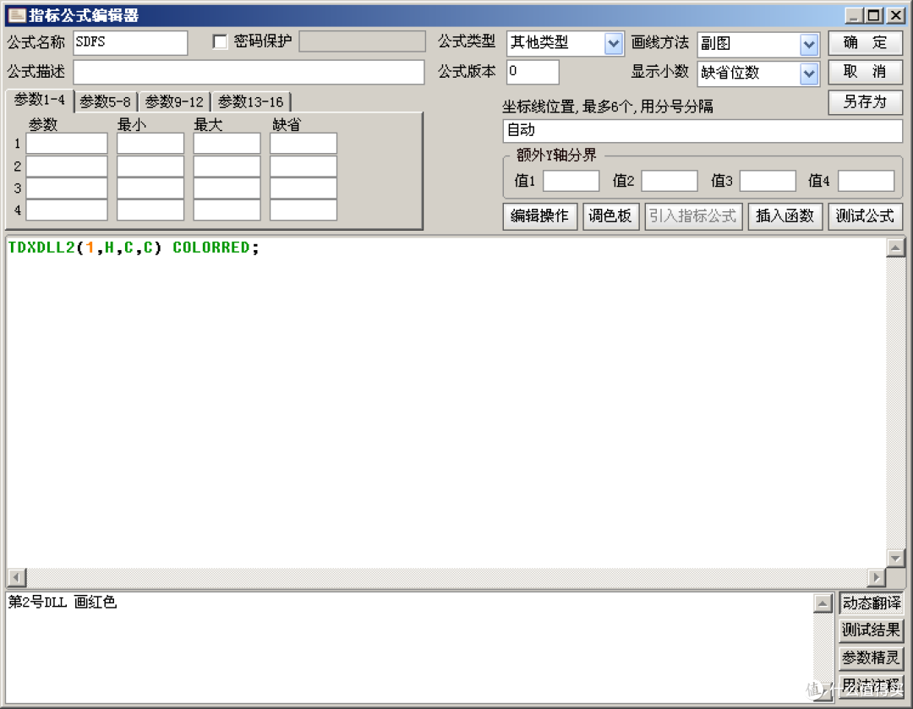Switch to the 参数9-12 tab
Viewport: 913px width, 709px height.
coord(175,102)
